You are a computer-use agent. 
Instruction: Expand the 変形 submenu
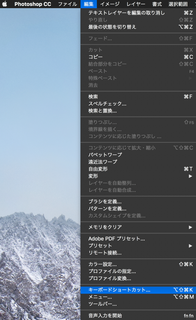pyautogui.click(x=93, y=176)
